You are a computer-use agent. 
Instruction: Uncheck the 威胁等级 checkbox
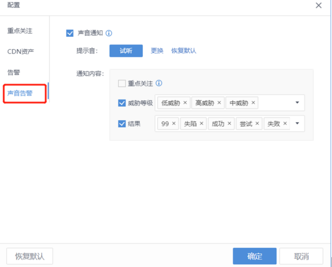click(122, 103)
